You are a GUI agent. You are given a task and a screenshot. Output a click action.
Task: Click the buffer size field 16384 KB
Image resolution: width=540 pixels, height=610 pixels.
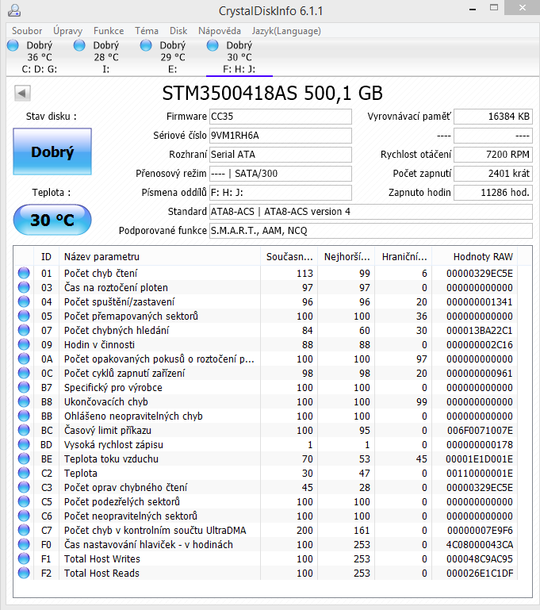[493, 117]
